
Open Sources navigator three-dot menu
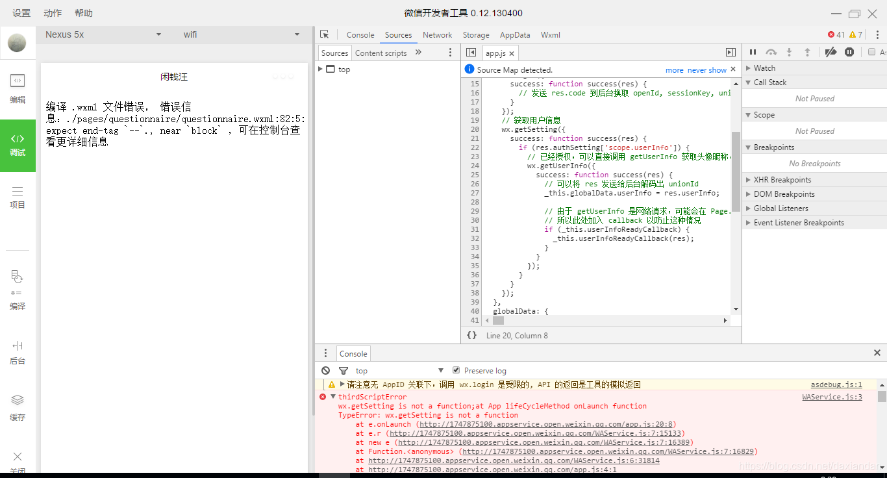tap(450, 53)
